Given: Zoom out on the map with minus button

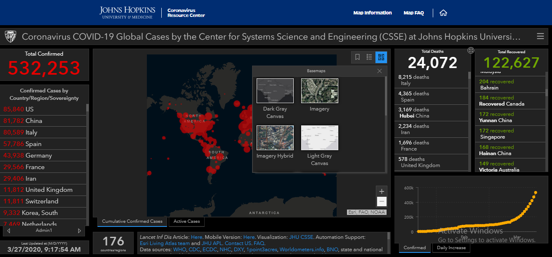Looking at the screenshot, I should (382, 202).
